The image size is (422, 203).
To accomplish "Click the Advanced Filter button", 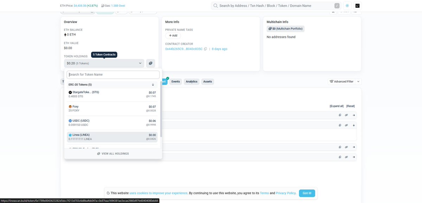I will [x=341, y=82].
